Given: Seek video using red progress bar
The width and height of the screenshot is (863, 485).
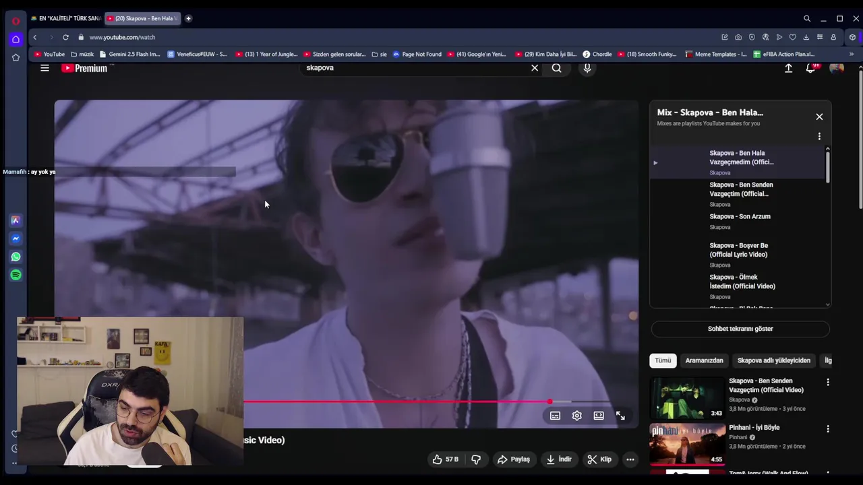Looking at the screenshot, I should [396, 401].
